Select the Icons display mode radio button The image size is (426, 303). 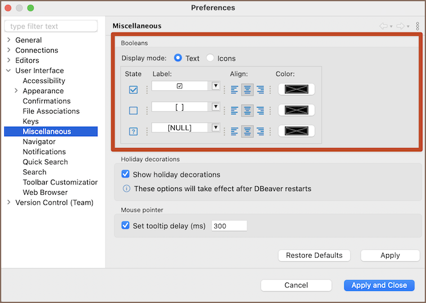(x=210, y=58)
